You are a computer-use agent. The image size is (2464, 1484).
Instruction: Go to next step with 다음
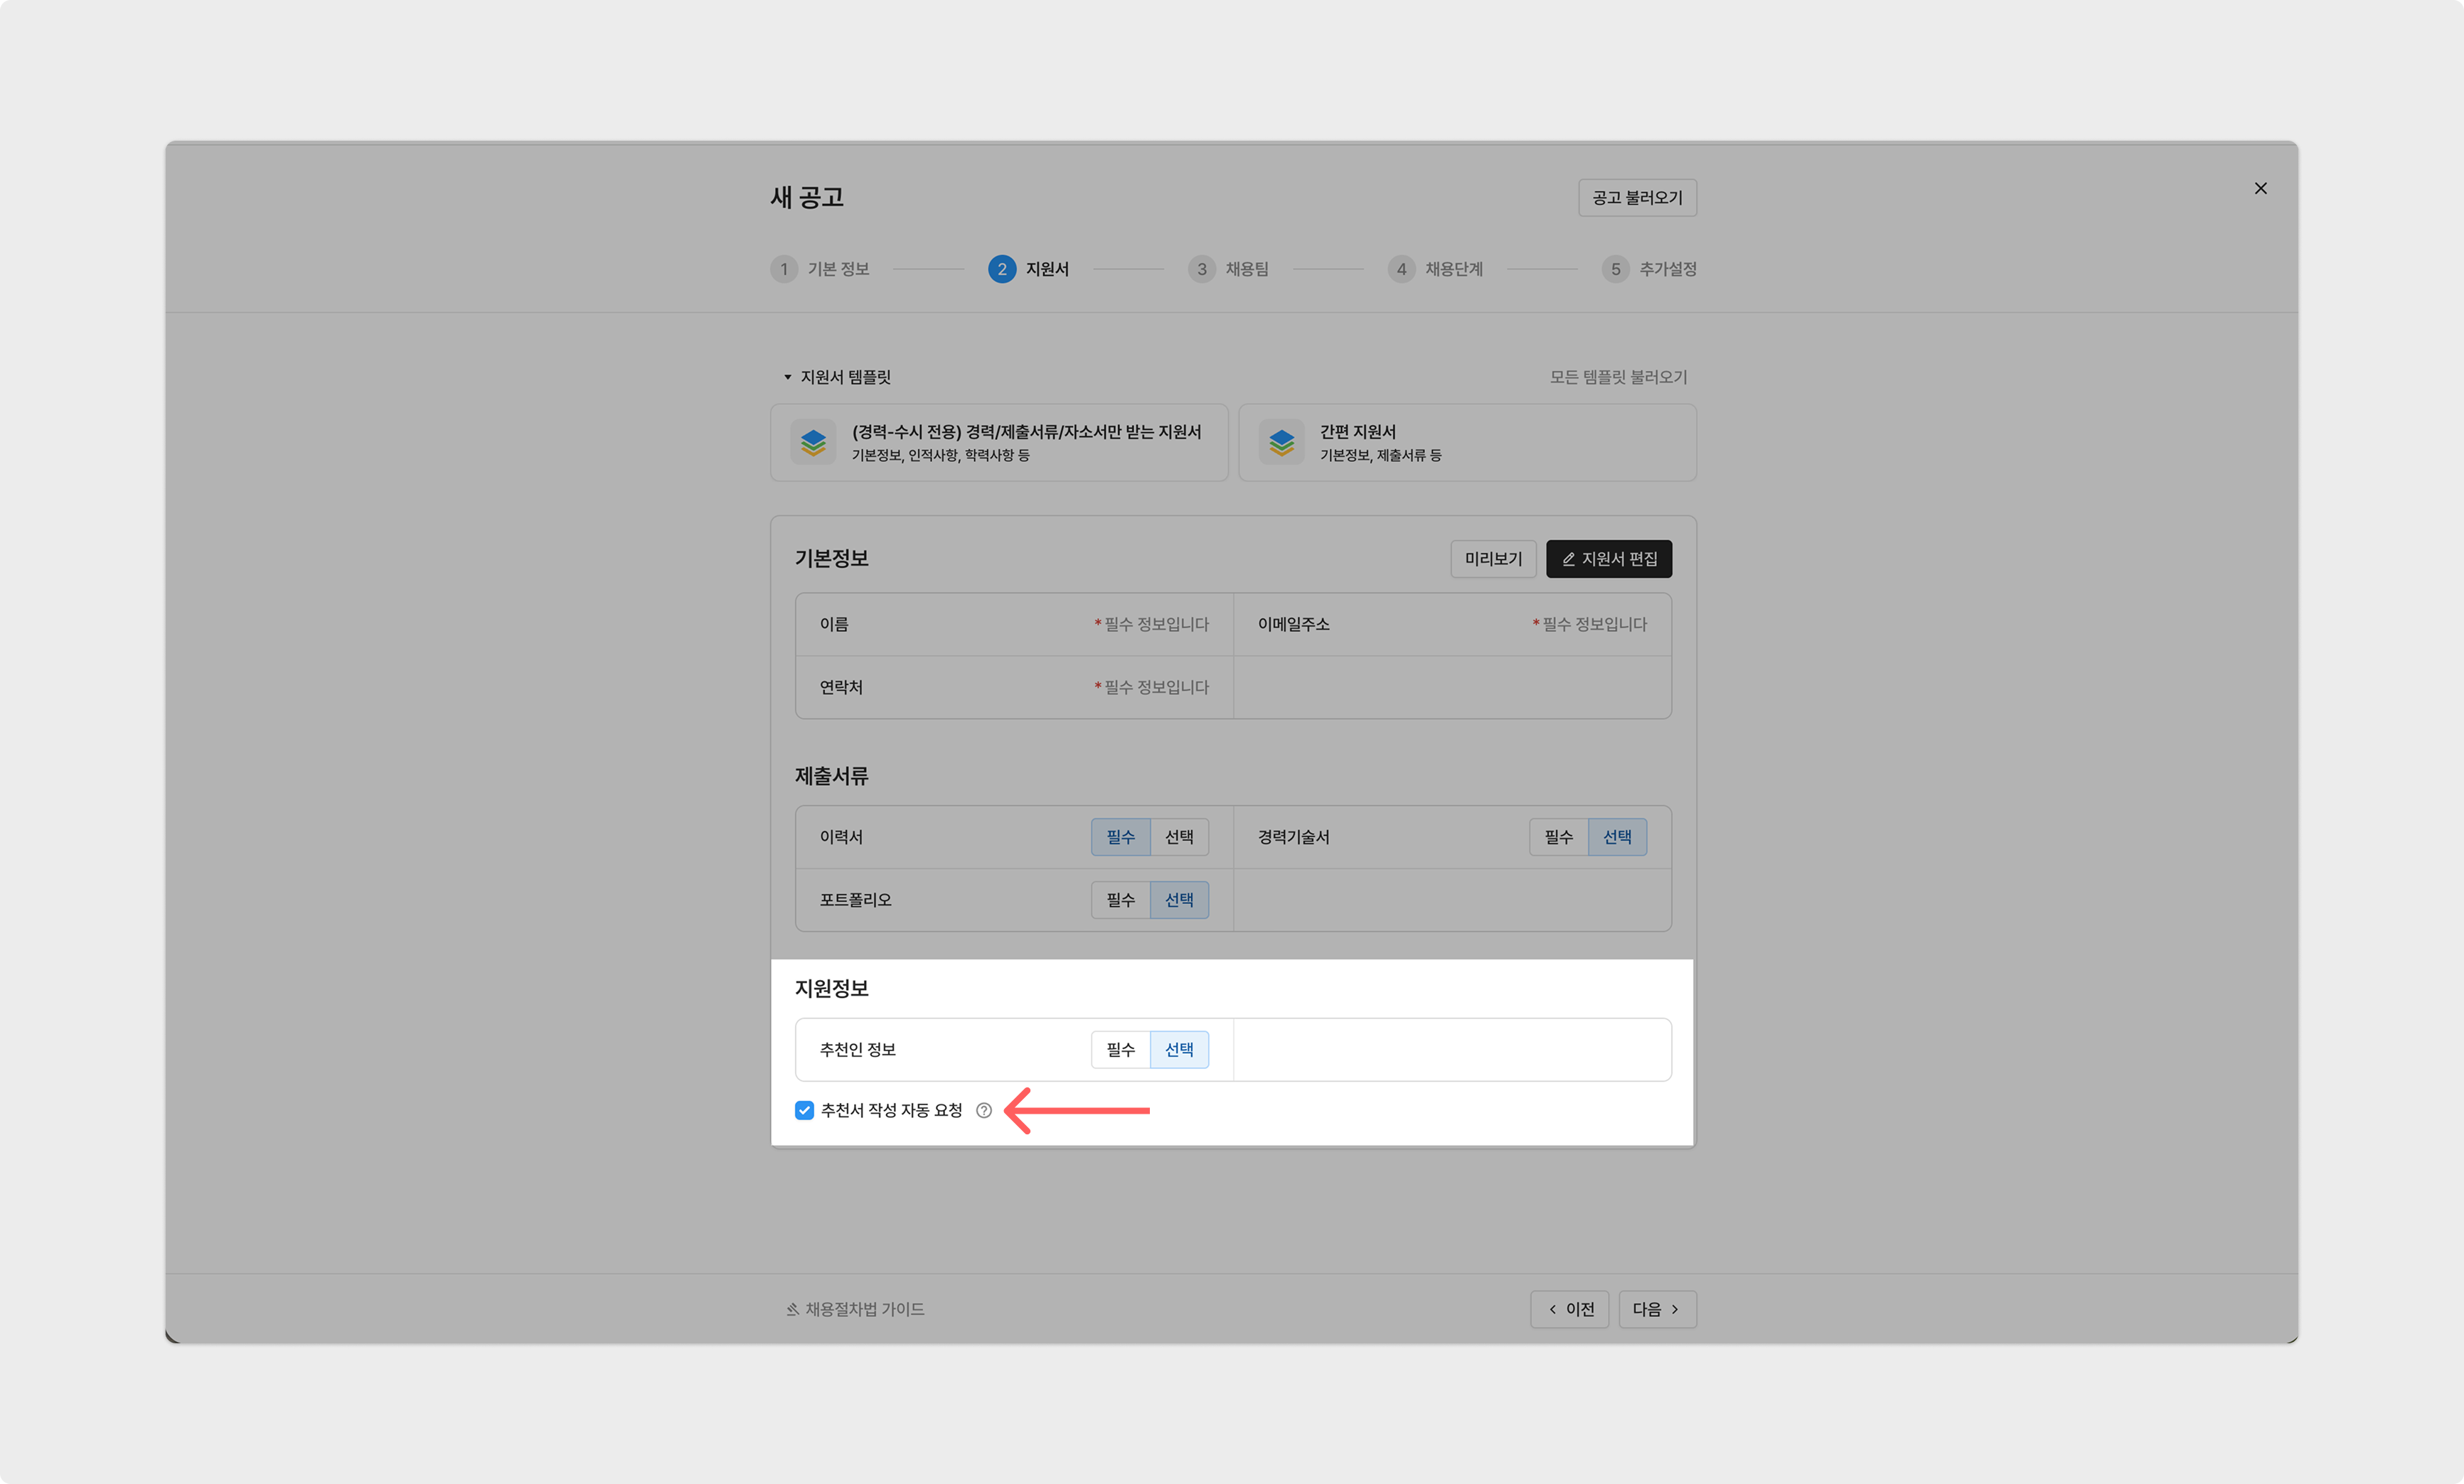[x=1656, y=1309]
